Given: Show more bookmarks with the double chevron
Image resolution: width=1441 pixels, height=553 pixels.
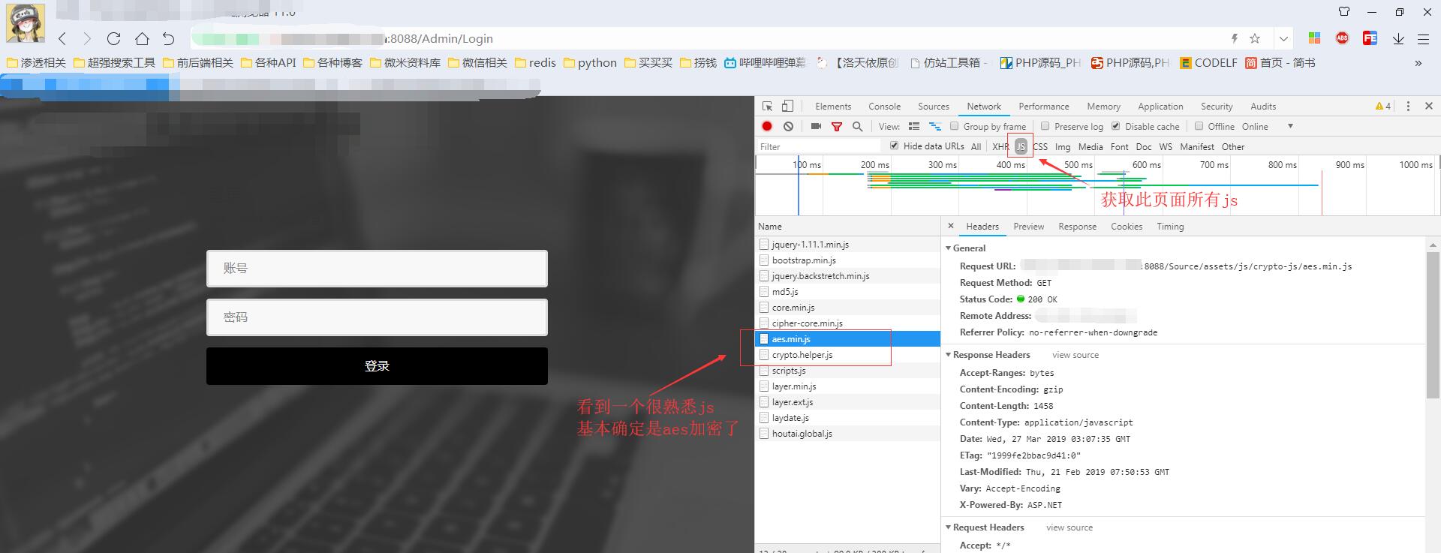Looking at the screenshot, I should click(1418, 63).
